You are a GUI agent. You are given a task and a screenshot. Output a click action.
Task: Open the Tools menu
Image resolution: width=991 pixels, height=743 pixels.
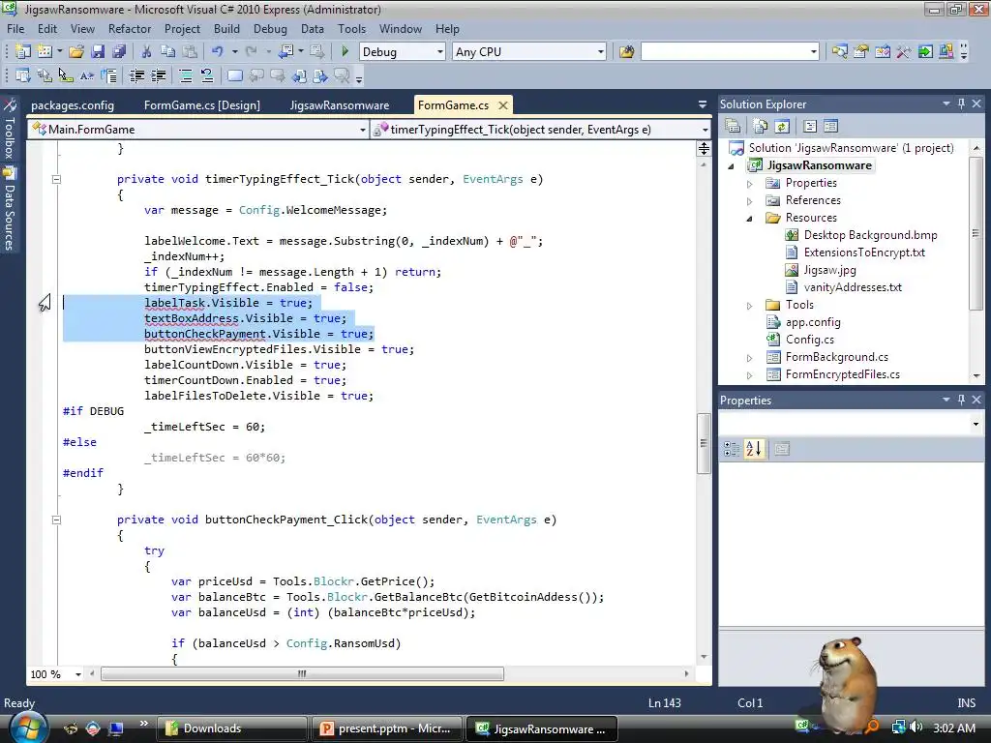pos(351,29)
